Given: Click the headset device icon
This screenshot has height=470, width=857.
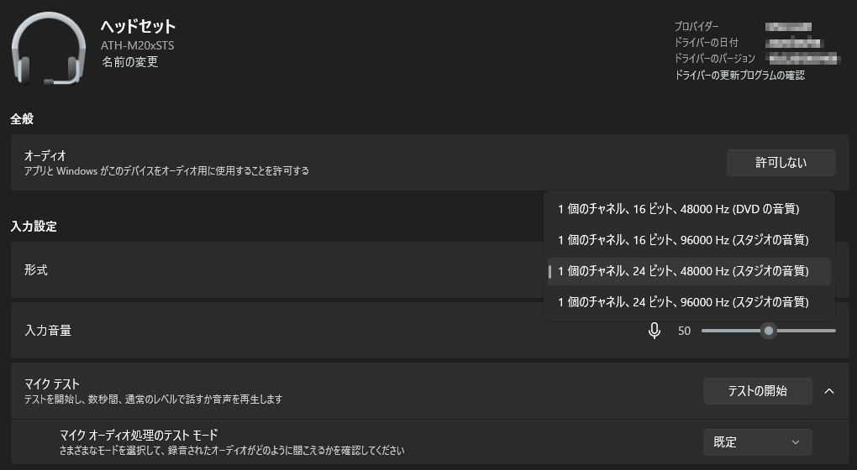Looking at the screenshot, I should [48, 50].
